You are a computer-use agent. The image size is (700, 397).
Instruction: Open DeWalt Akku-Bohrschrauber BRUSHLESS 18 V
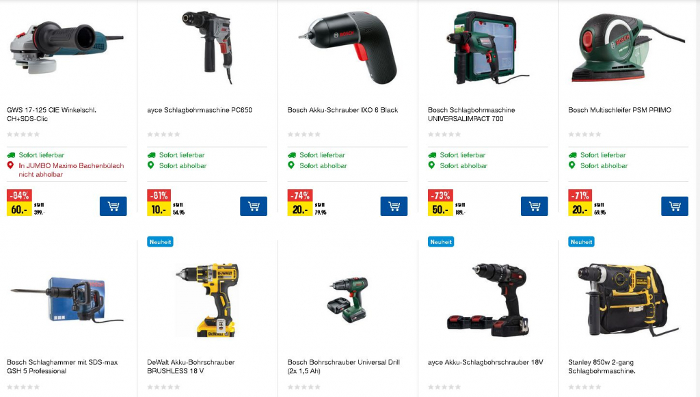pyautogui.click(x=191, y=367)
